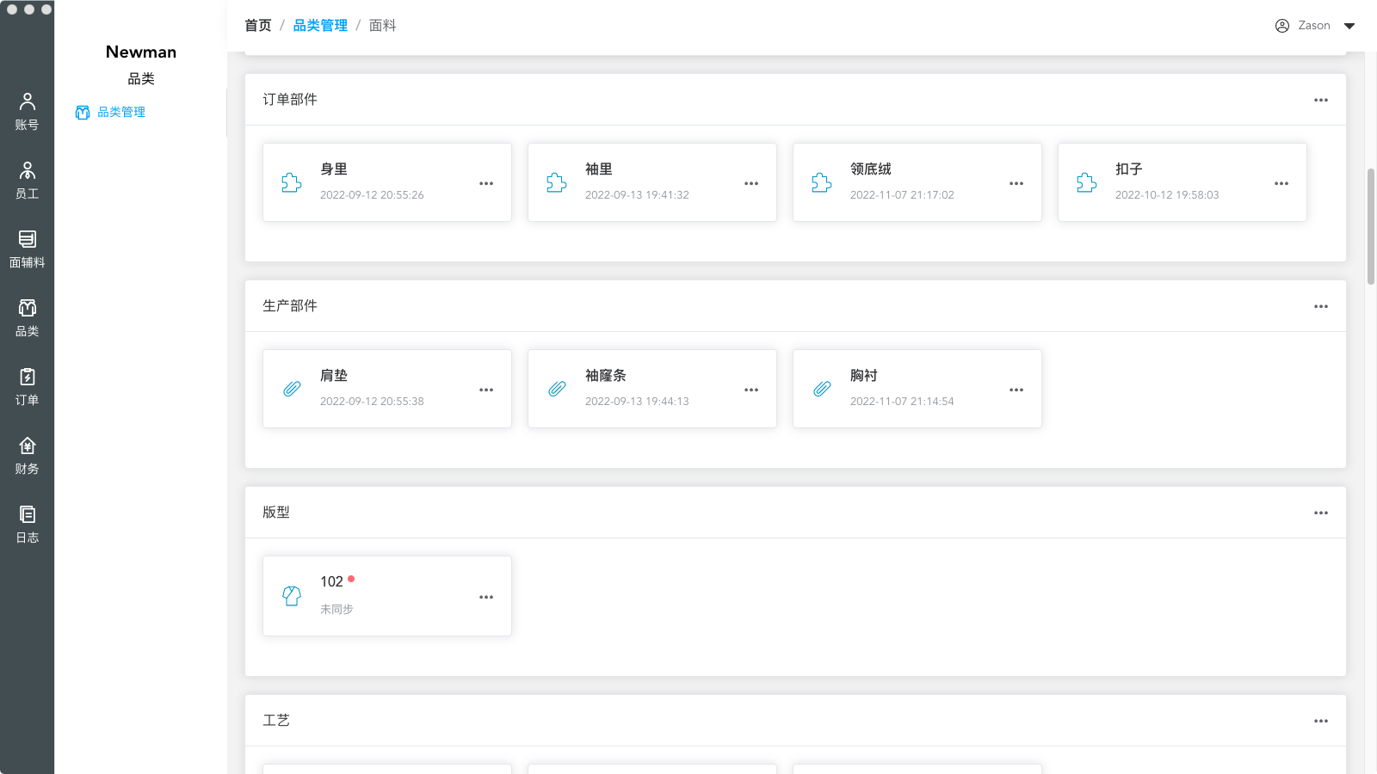Select the 袖窿条 card title

point(606,376)
